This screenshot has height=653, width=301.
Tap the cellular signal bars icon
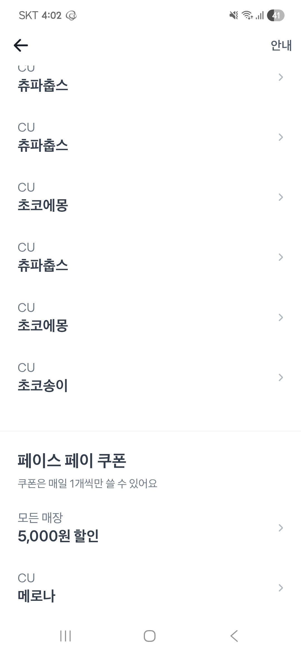(260, 15)
